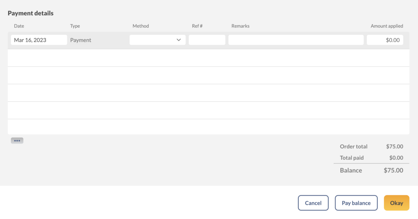Click the Ref # column header

[x=197, y=26]
